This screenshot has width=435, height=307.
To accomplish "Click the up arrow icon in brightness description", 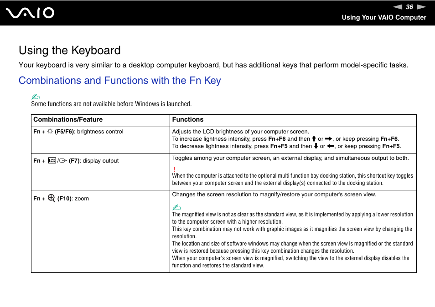I will 314,139.
